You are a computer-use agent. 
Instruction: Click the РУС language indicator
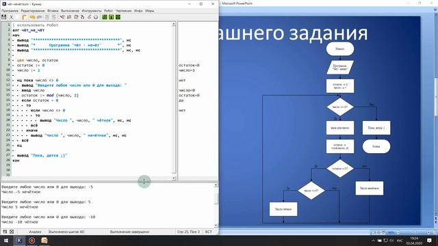400,241
